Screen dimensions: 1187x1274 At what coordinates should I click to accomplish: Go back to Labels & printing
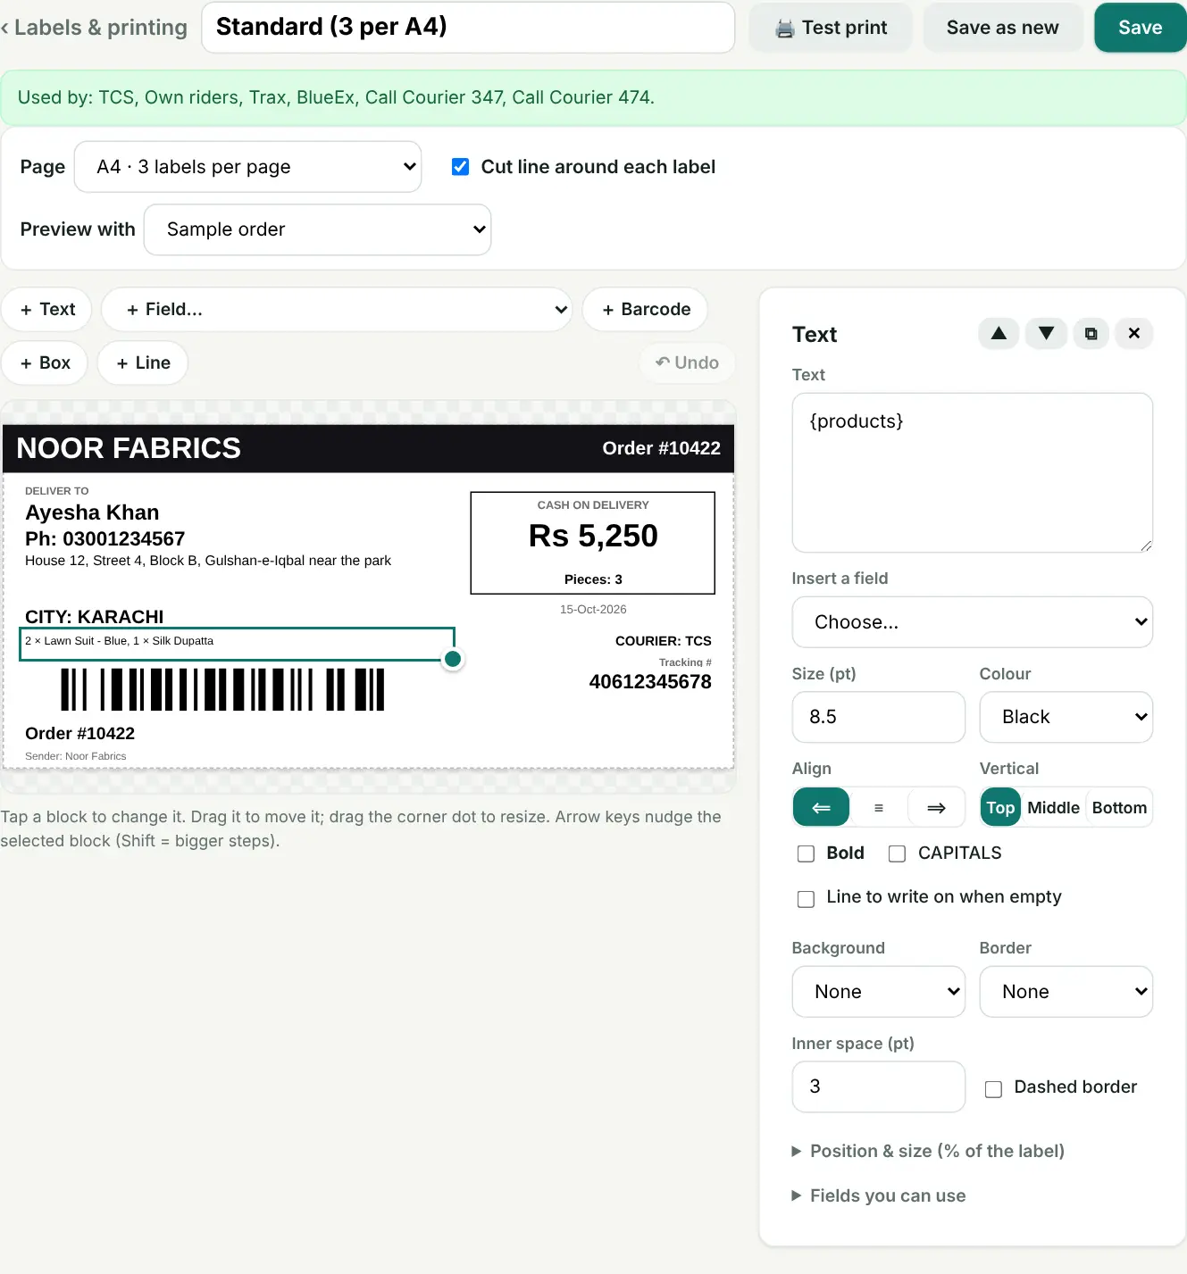click(95, 28)
